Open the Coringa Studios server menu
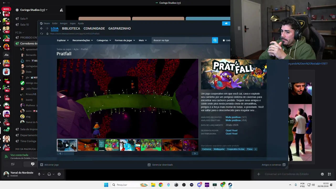The height and width of the screenshot is (189, 336). [x=34, y=10]
